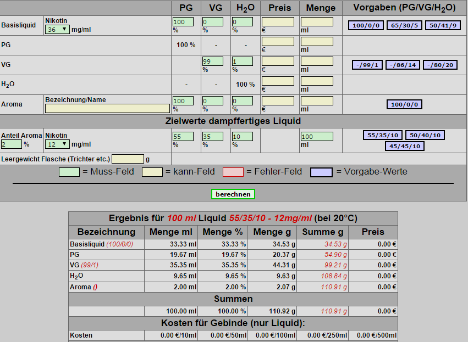This screenshot has width=468, height=342.
Task: Select the -/99/1 VG preset
Action: point(367,65)
